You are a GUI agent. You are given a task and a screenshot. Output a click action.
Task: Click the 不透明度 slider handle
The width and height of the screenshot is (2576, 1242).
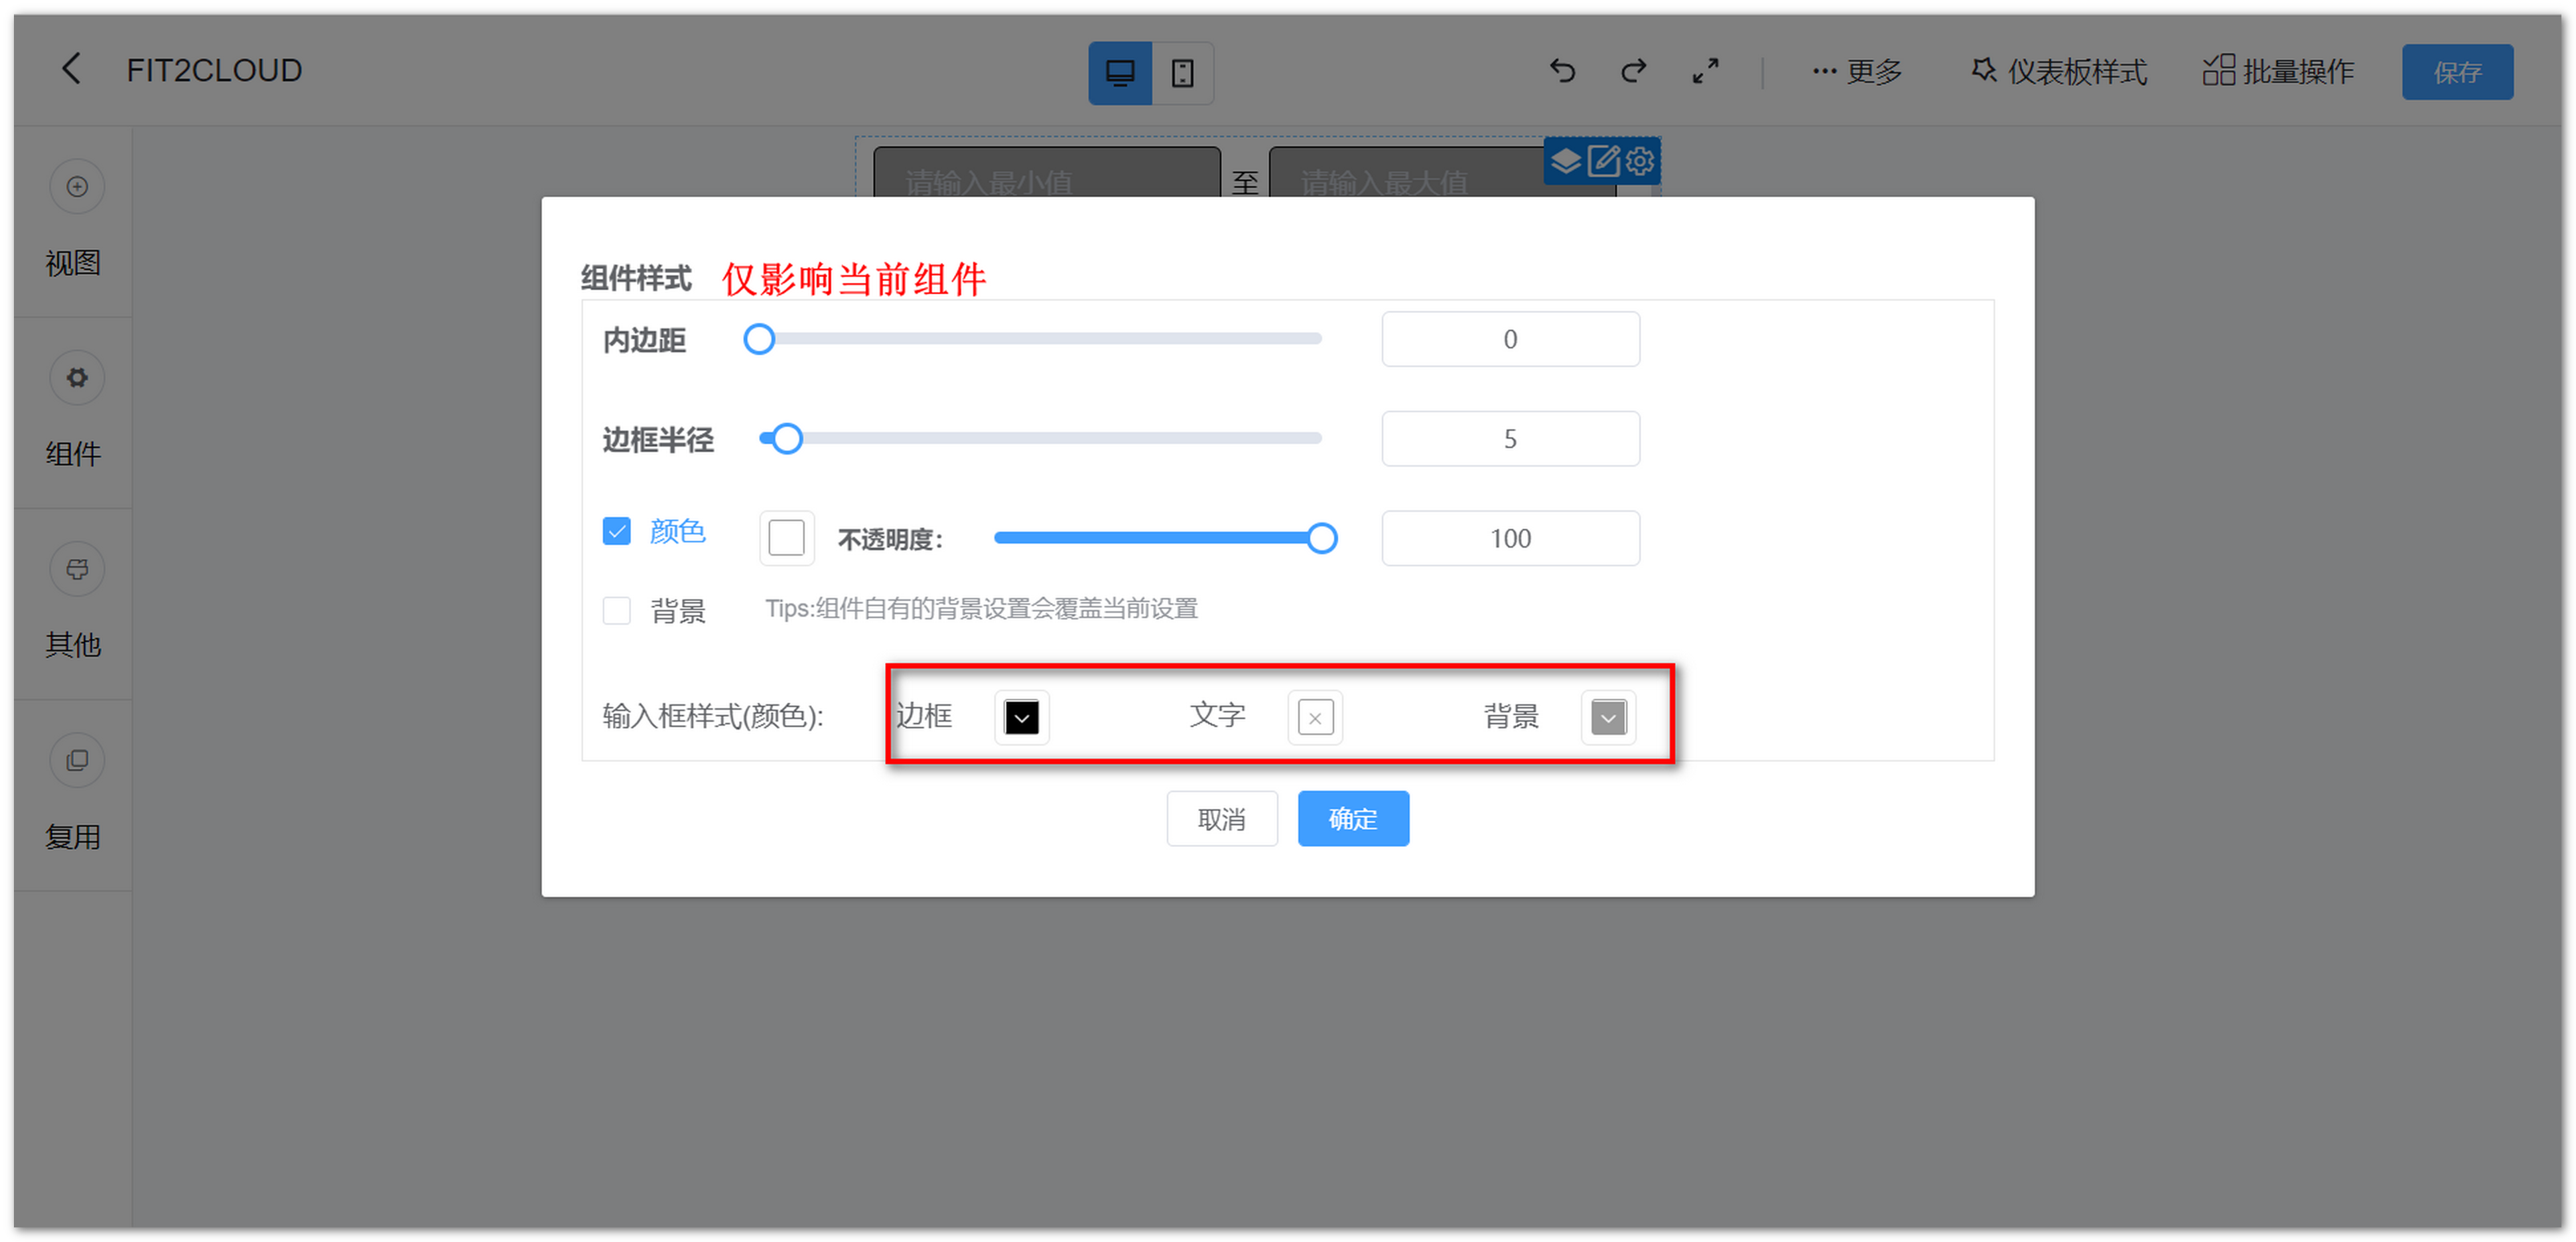[x=1321, y=538]
